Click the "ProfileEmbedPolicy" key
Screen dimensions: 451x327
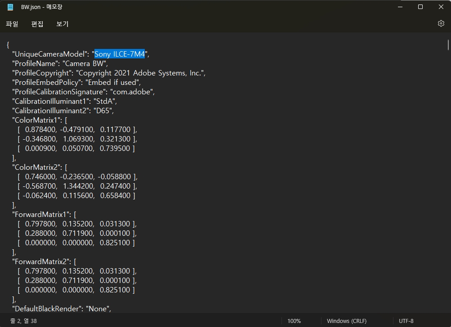[x=46, y=83]
